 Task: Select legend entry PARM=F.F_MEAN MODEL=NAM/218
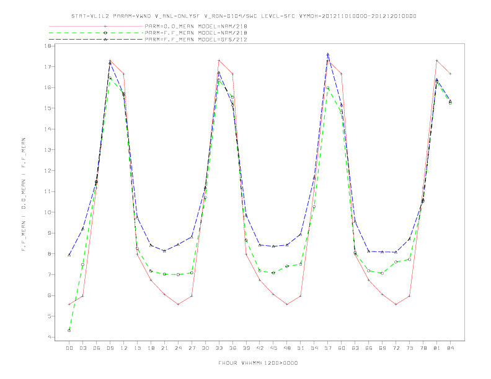click(x=196, y=33)
